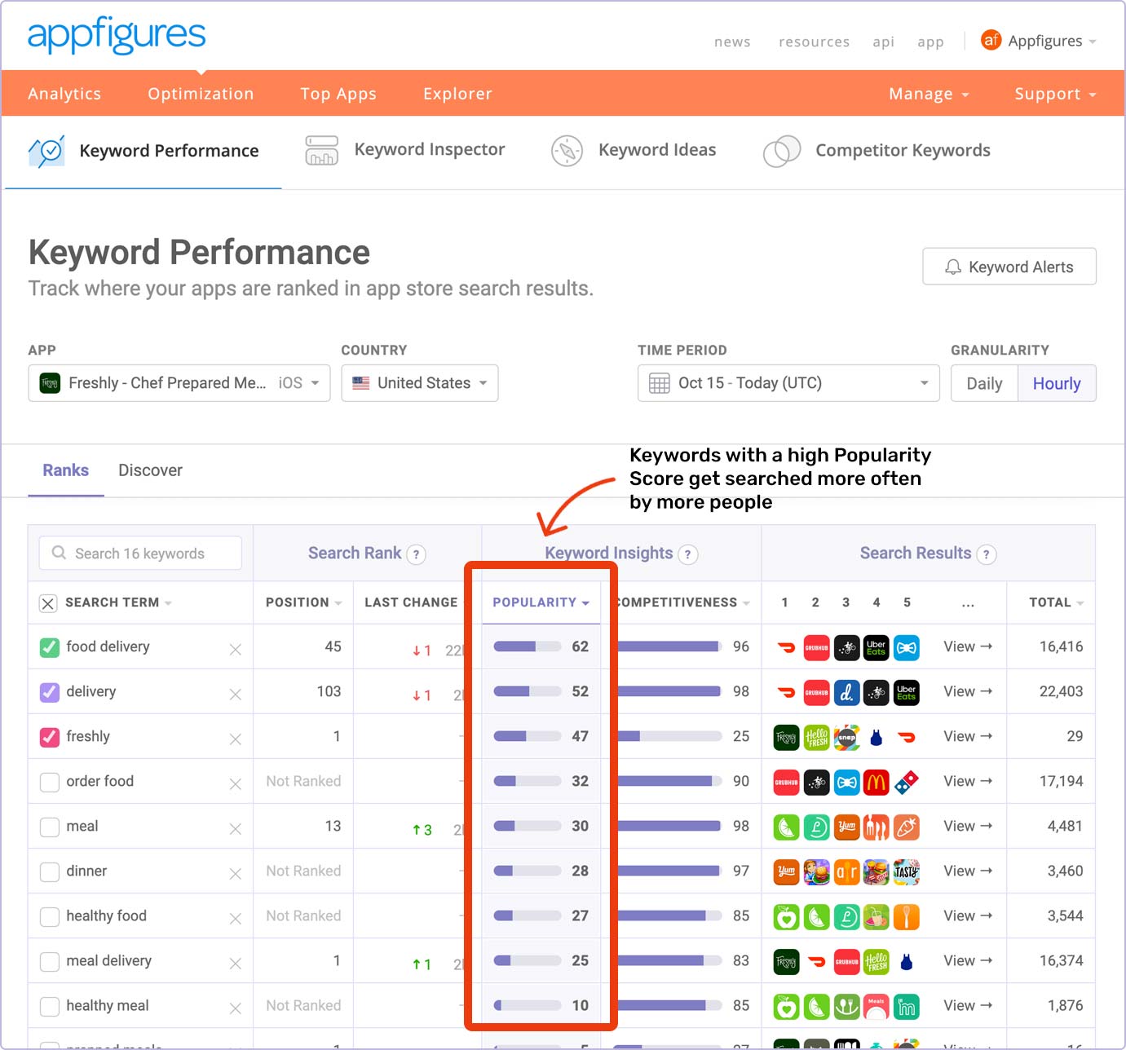1126x1050 pixels.
Task: Click the Keyword Ideas compass icon
Action: 567,151
